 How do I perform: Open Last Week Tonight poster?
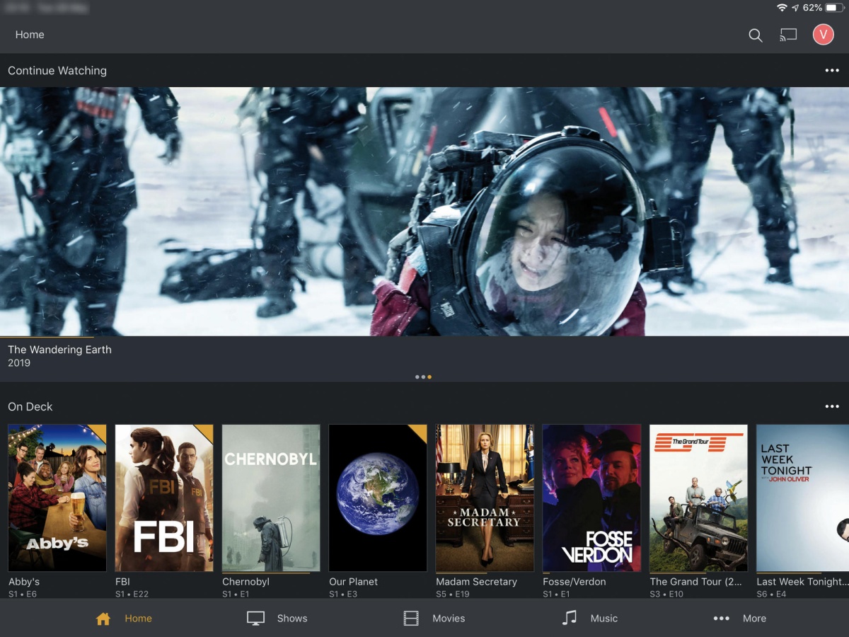802,498
